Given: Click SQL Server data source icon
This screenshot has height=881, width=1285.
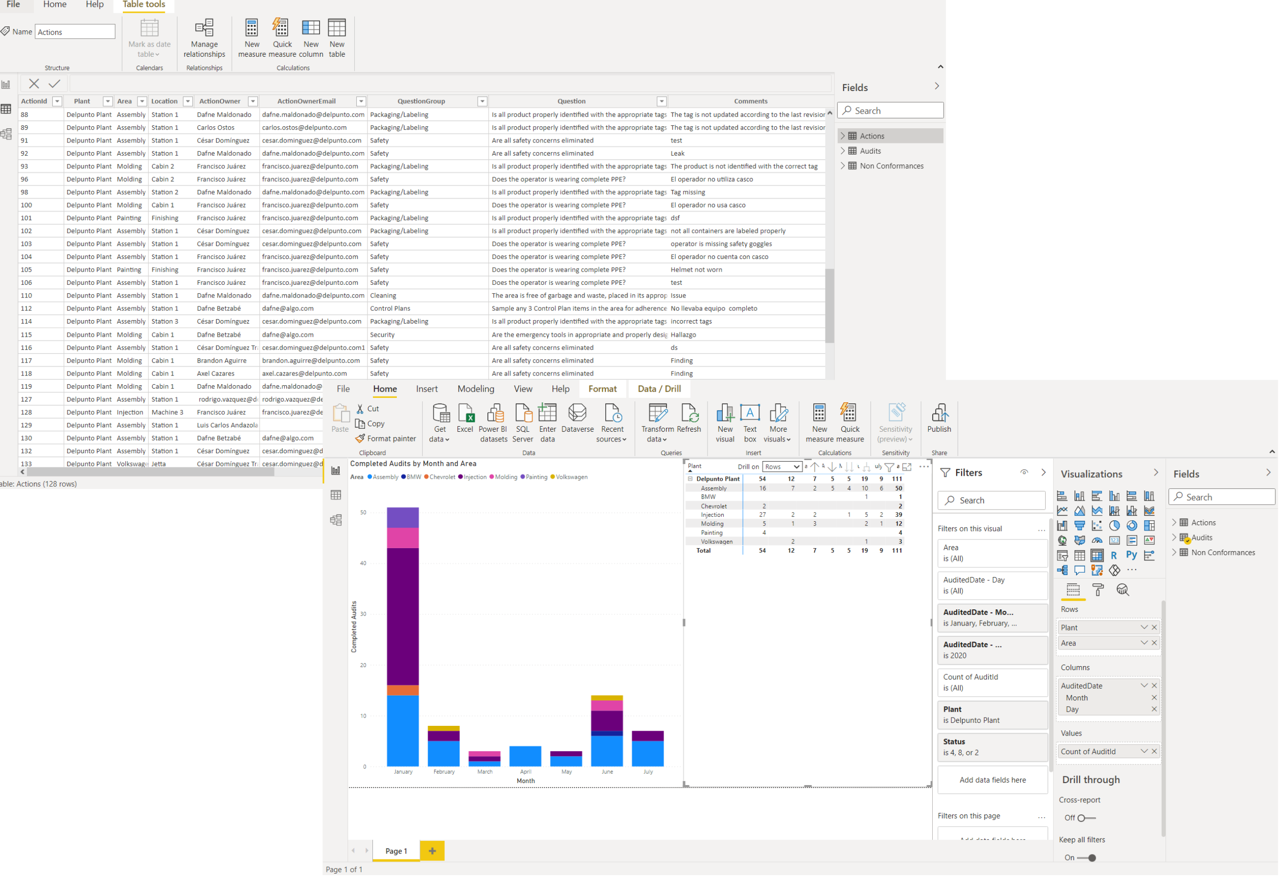Looking at the screenshot, I should pyautogui.click(x=524, y=414).
